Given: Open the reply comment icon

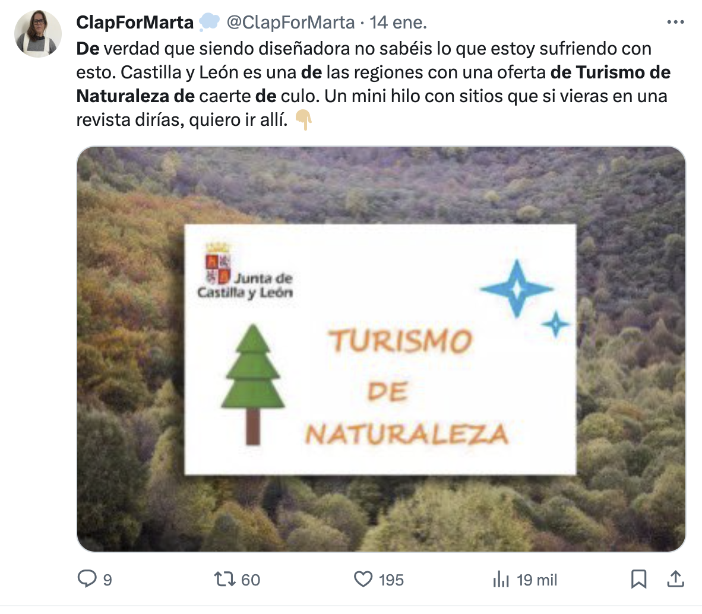Looking at the screenshot, I should 87,578.
